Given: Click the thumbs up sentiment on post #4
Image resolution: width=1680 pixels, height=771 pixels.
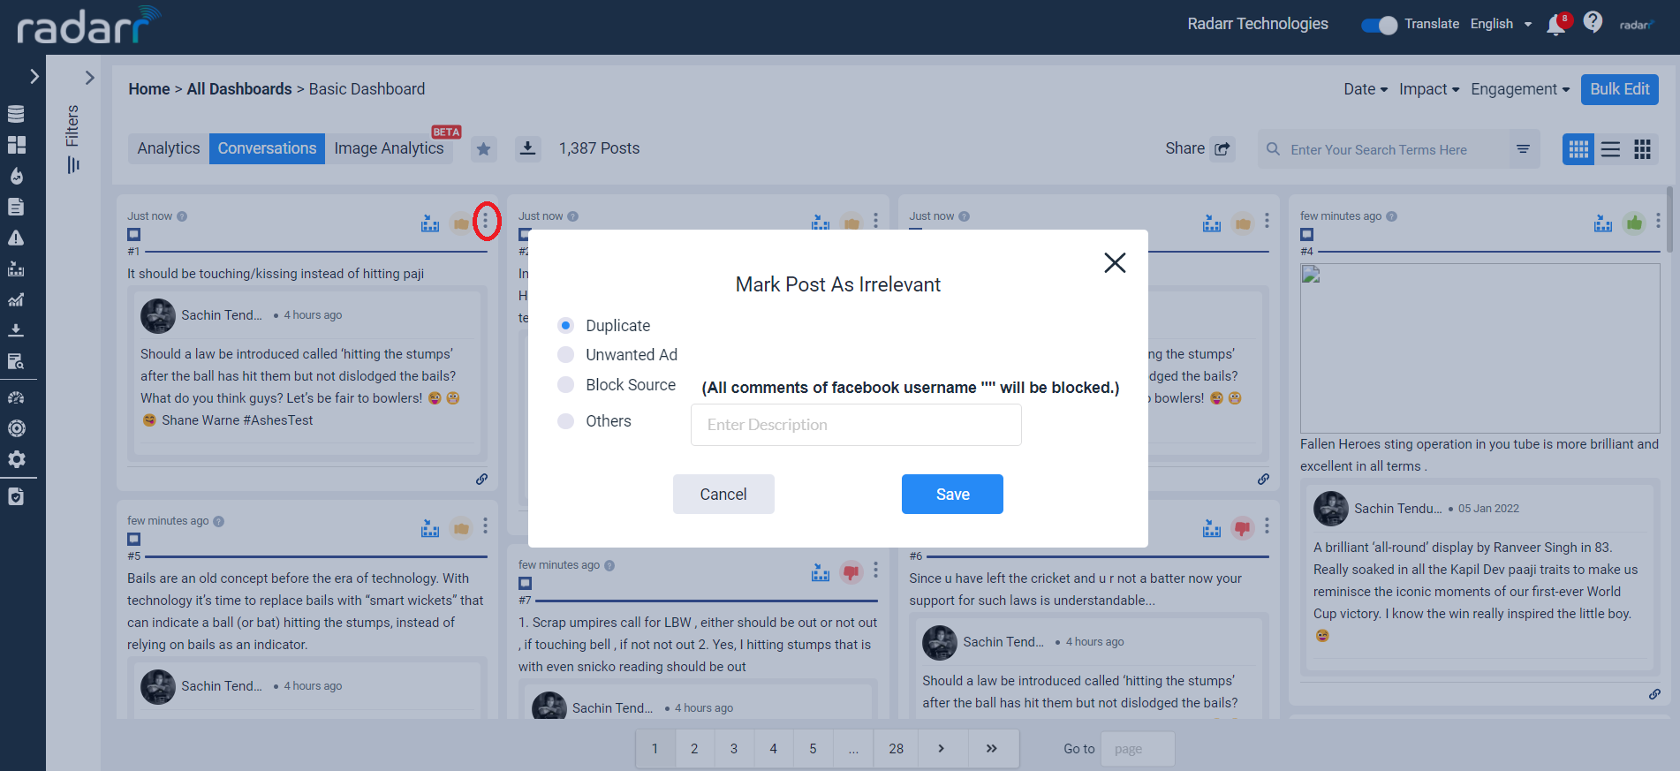Looking at the screenshot, I should [1634, 223].
